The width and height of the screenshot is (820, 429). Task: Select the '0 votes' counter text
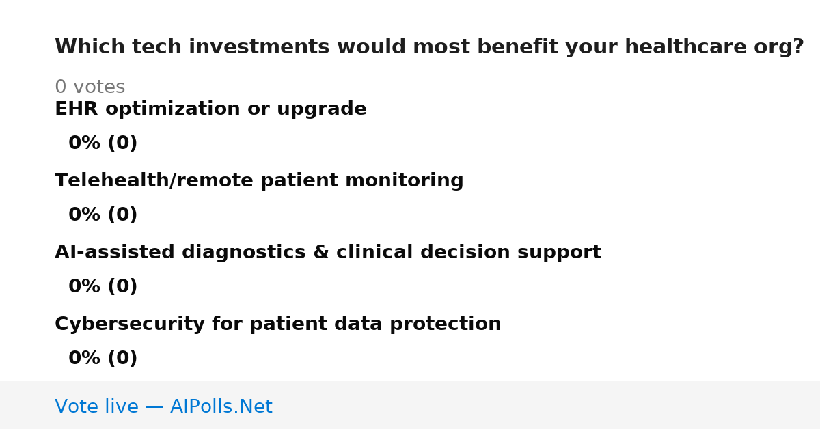click(x=90, y=87)
